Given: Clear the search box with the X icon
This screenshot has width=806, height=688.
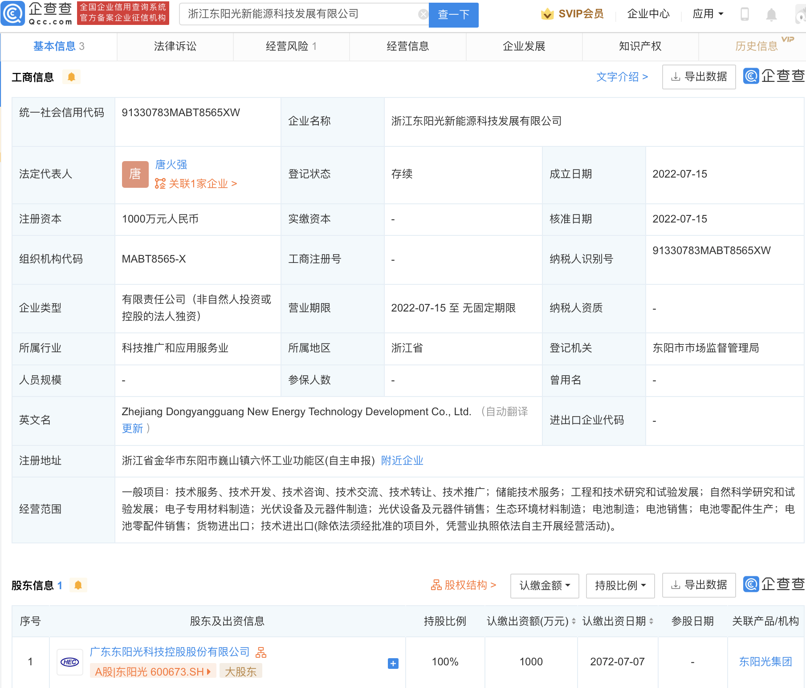Looking at the screenshot, I should tap(423, 15).
